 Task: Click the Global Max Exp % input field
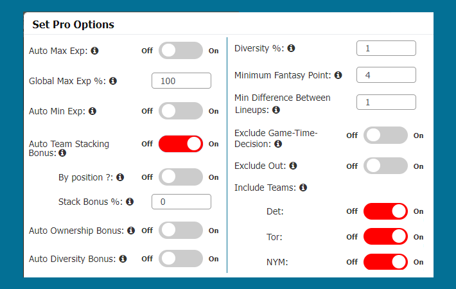[181, 80]
